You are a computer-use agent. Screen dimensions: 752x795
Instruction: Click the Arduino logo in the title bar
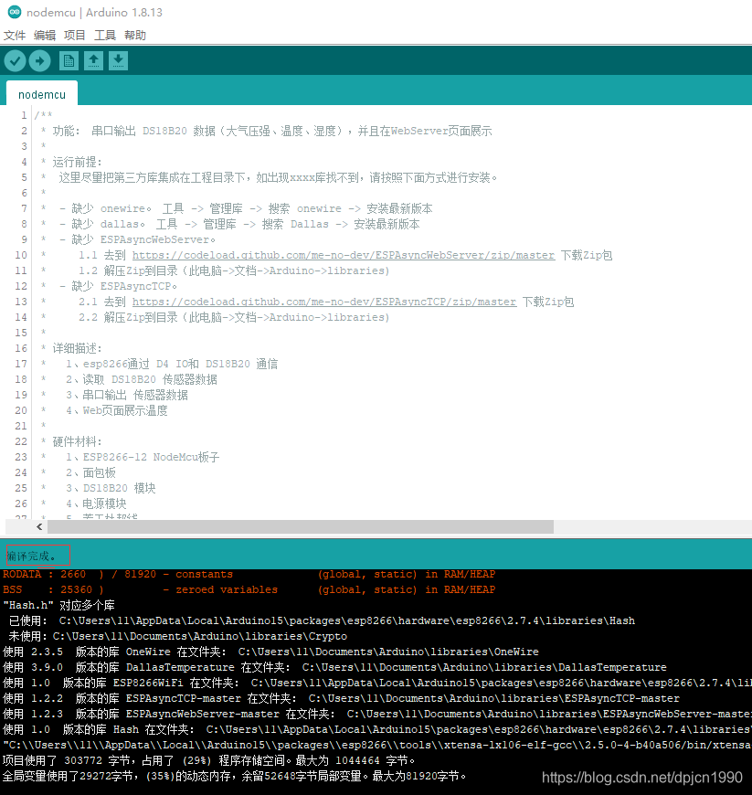point(15,12)
